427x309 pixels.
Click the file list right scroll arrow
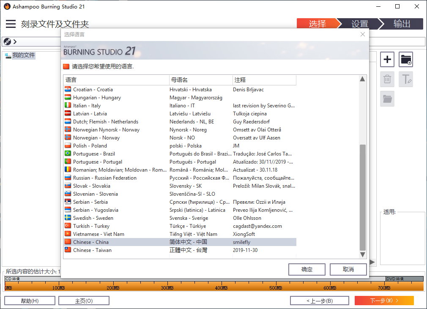372,262
